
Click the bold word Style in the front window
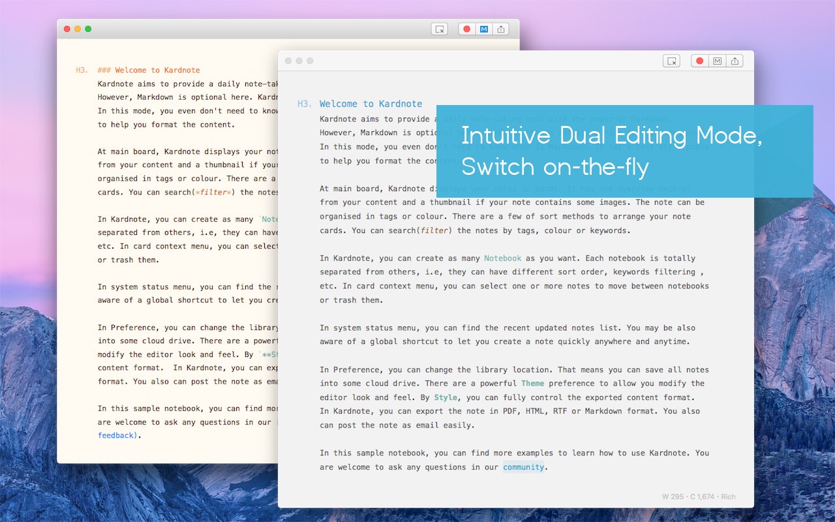(x=446, y=397)
